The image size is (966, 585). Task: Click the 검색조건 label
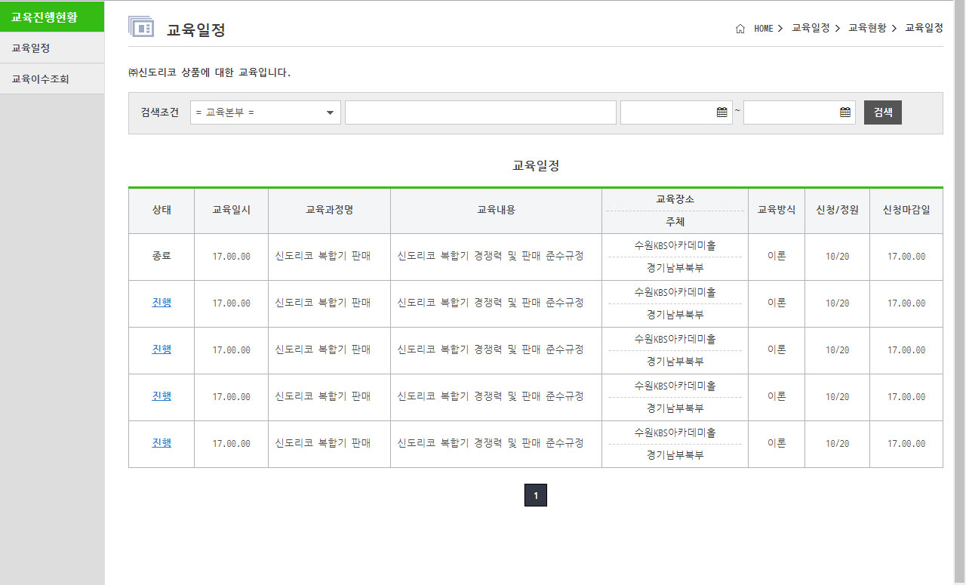159,112
